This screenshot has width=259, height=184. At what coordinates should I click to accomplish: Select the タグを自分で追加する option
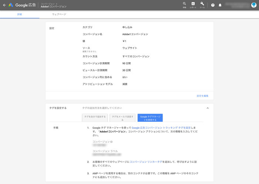(95, 118)
